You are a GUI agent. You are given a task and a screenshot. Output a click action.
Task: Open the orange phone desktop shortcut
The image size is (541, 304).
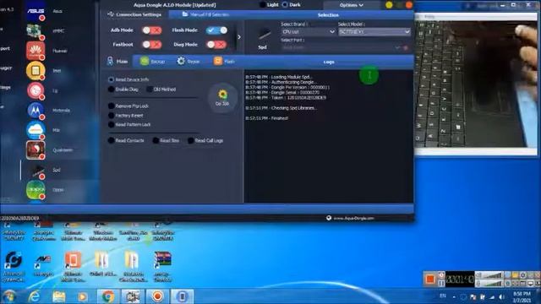[x=73, y=261]
